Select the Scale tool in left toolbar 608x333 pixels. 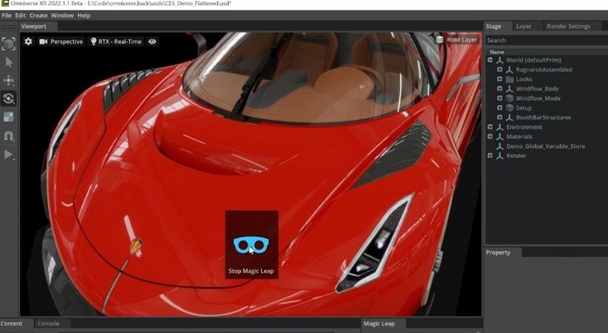9,117
